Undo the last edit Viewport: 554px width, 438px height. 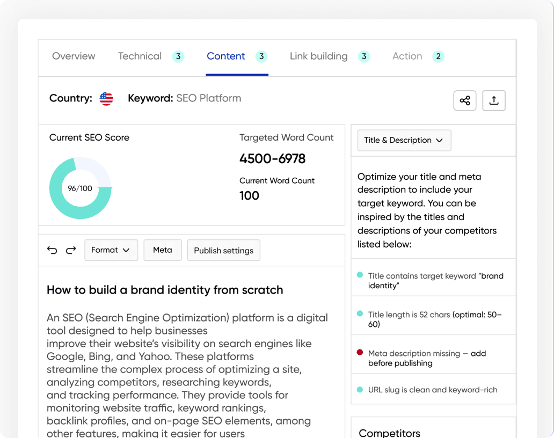pos(52,250)
